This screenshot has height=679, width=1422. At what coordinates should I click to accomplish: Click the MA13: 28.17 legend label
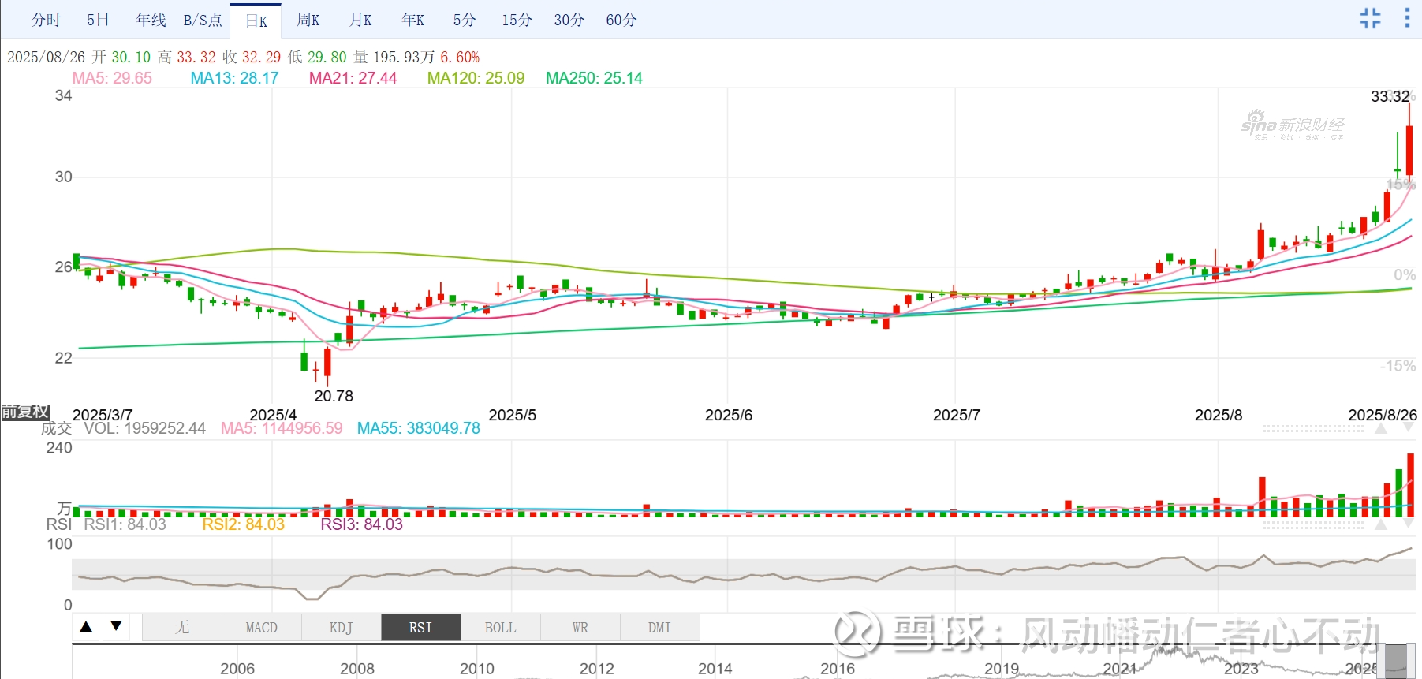235,78
